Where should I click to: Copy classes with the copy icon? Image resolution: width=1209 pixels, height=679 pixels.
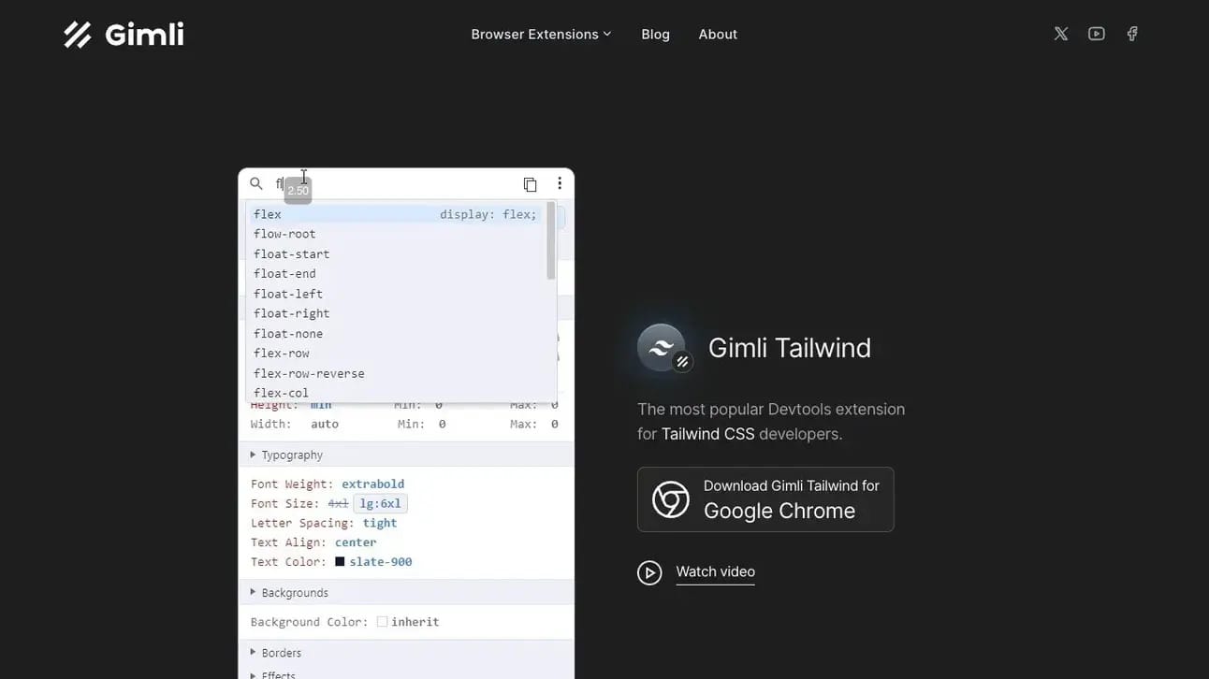[530, 184]
